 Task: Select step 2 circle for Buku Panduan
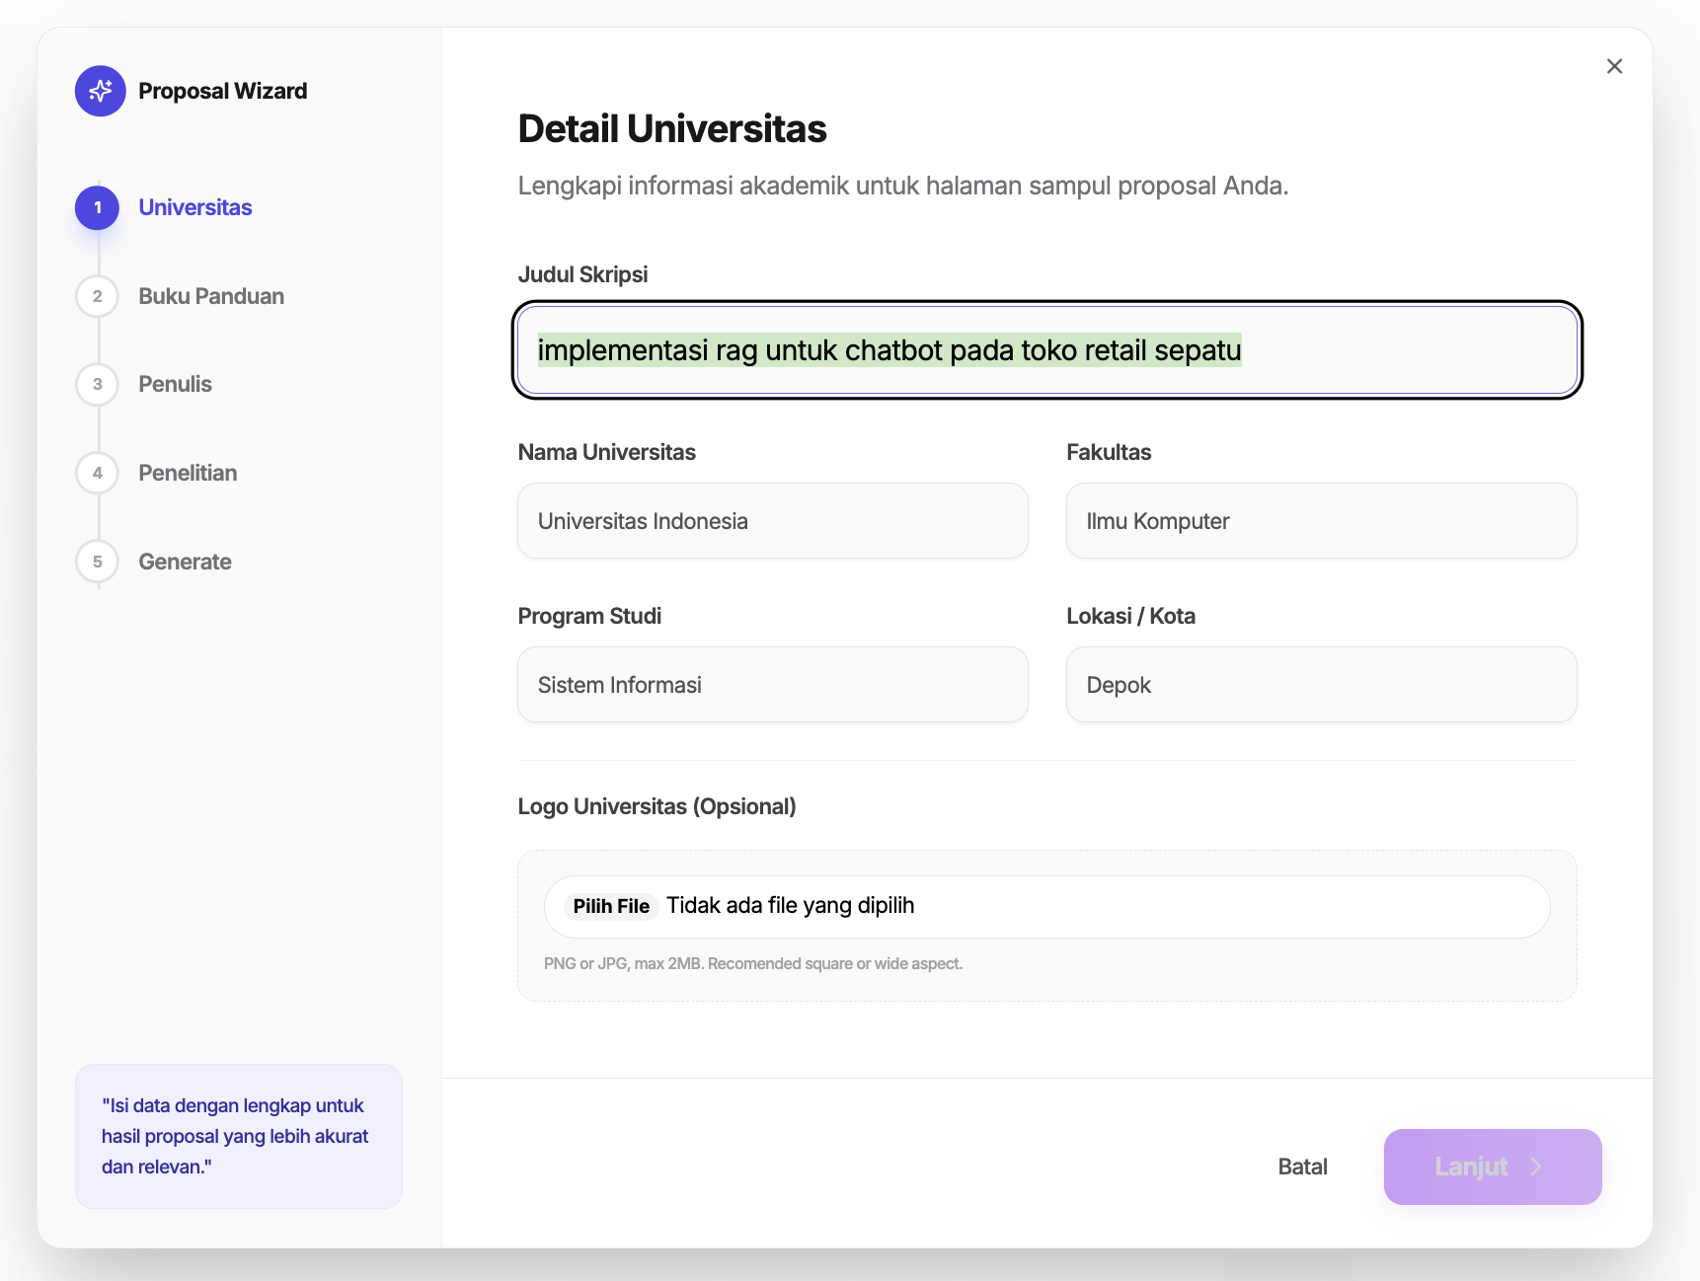(98, 296)
